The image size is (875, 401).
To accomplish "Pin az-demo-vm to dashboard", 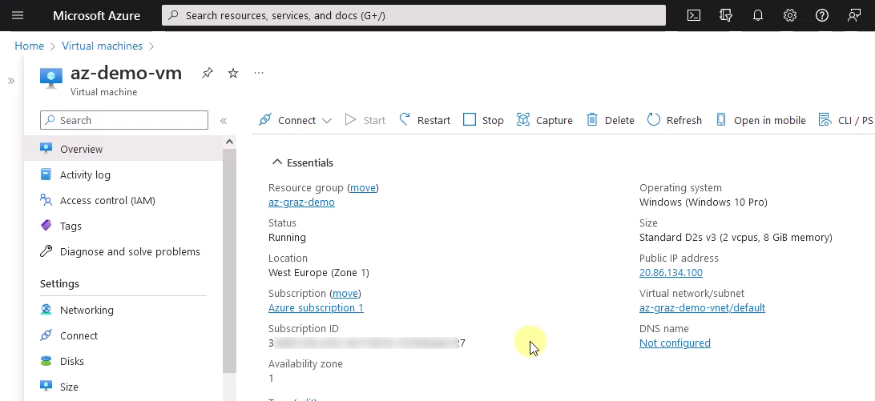I will [x=208, y=73].
